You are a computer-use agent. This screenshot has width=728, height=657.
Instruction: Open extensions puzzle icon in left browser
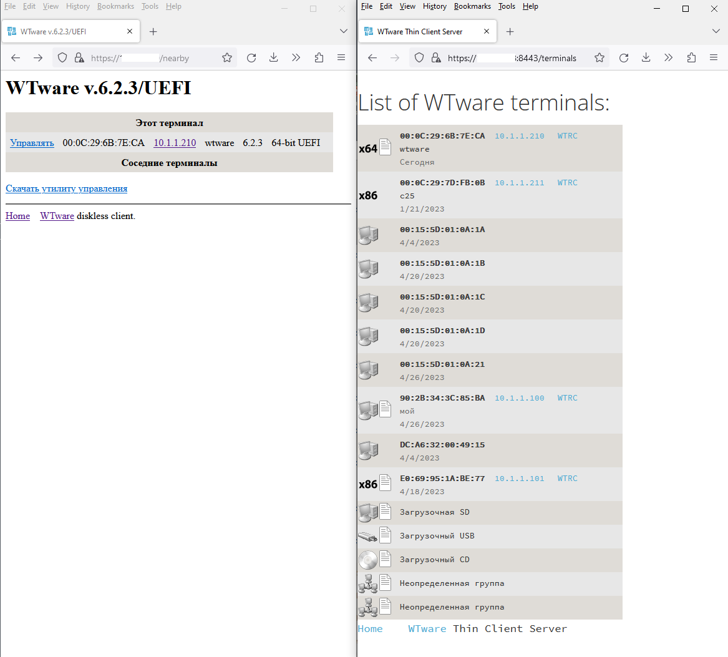pyautogui.click(x=319, y=58)
